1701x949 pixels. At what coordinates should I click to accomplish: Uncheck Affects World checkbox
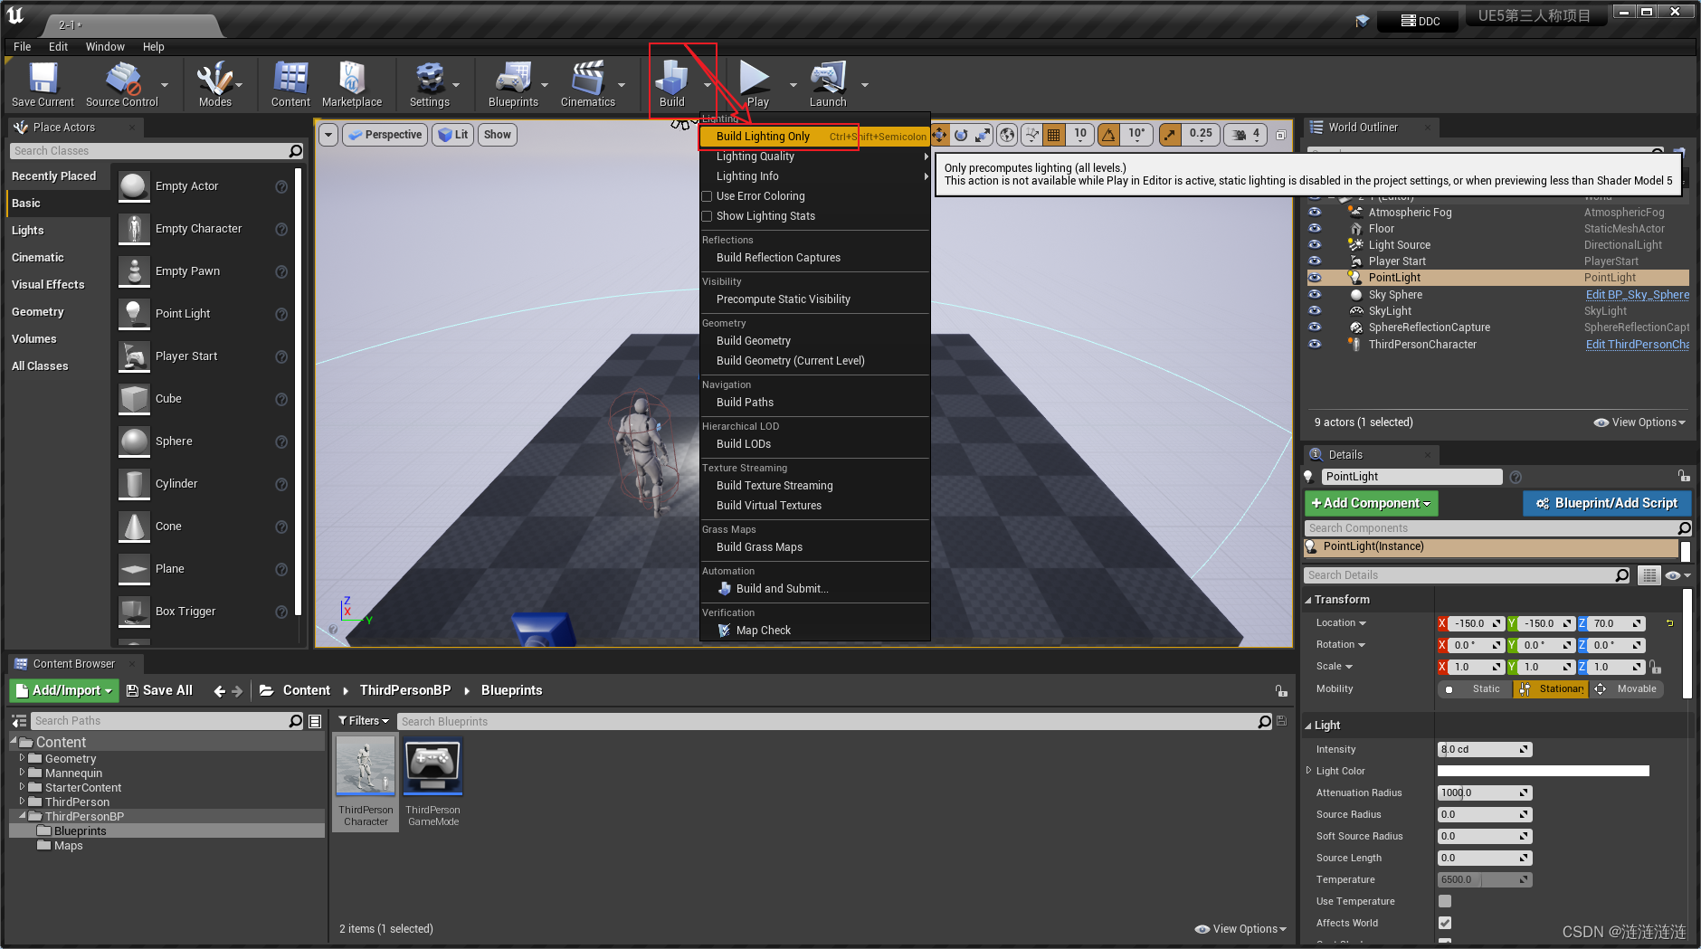(1445, 923)
